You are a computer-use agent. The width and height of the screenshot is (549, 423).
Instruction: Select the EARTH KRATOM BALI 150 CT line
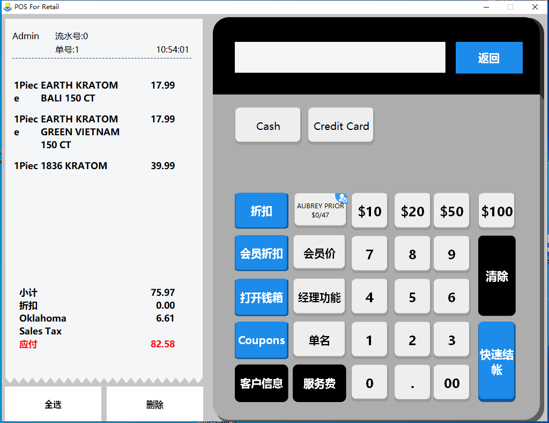(79, 92)
